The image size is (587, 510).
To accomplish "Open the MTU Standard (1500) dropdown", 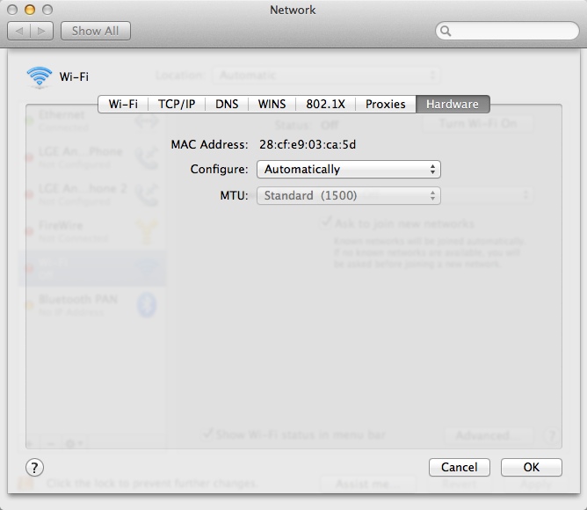I will (x=348, y=195).
